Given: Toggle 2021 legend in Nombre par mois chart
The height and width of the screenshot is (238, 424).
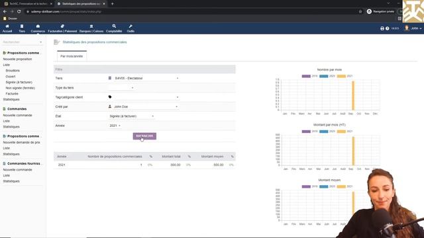Looking at the screenshot, I should point(344,76).
